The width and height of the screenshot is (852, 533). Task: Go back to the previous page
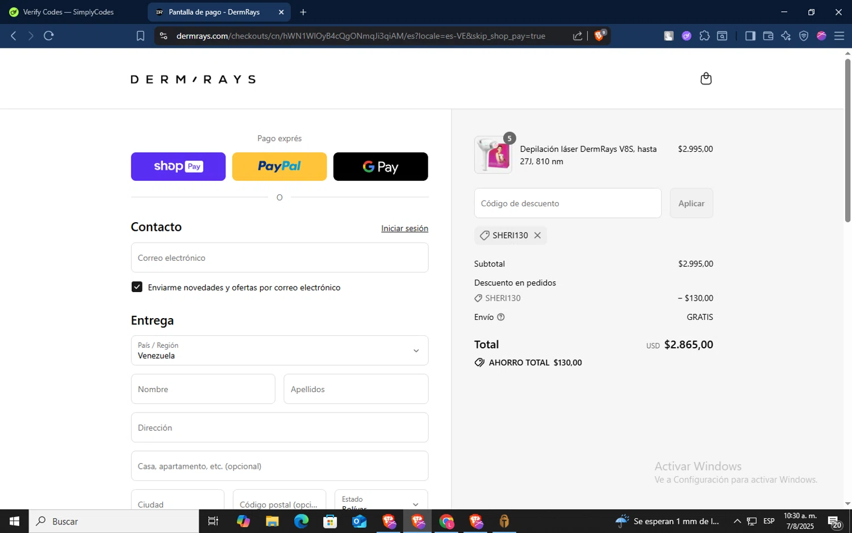(x=14, y=36)
